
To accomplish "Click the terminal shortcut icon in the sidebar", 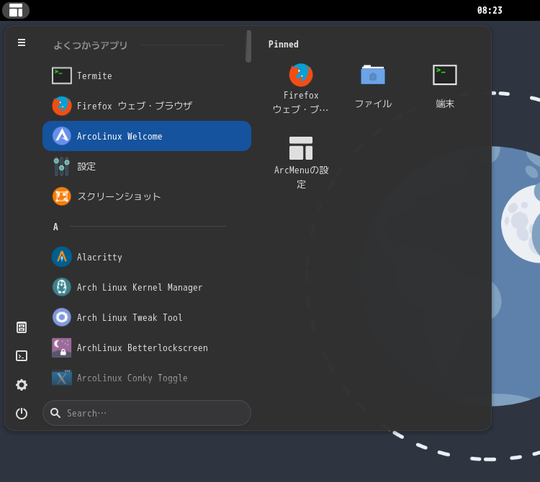I will coord(22,355).
